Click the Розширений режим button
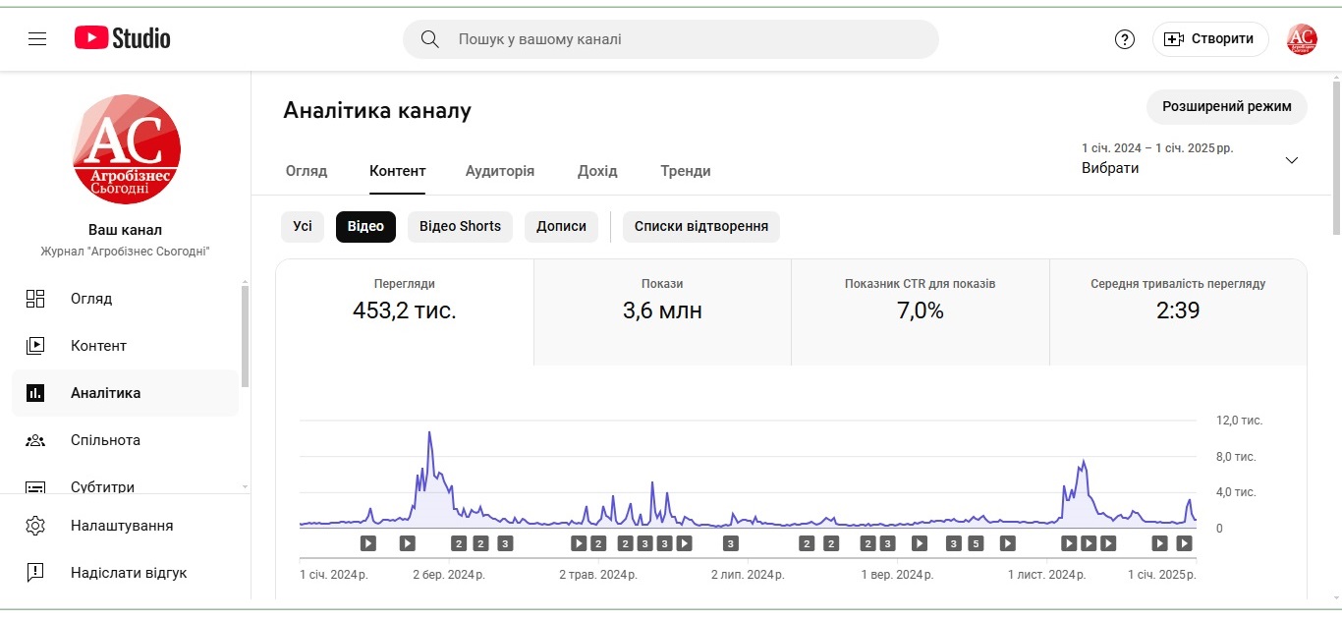Viewport: 1342px width, 620px height. click(x=1226, y=106)
